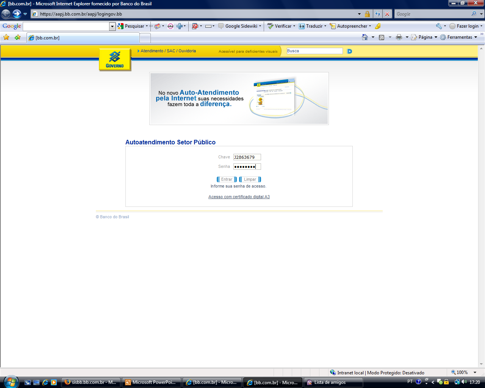Click the Google toolbar search field

[66, 26]
